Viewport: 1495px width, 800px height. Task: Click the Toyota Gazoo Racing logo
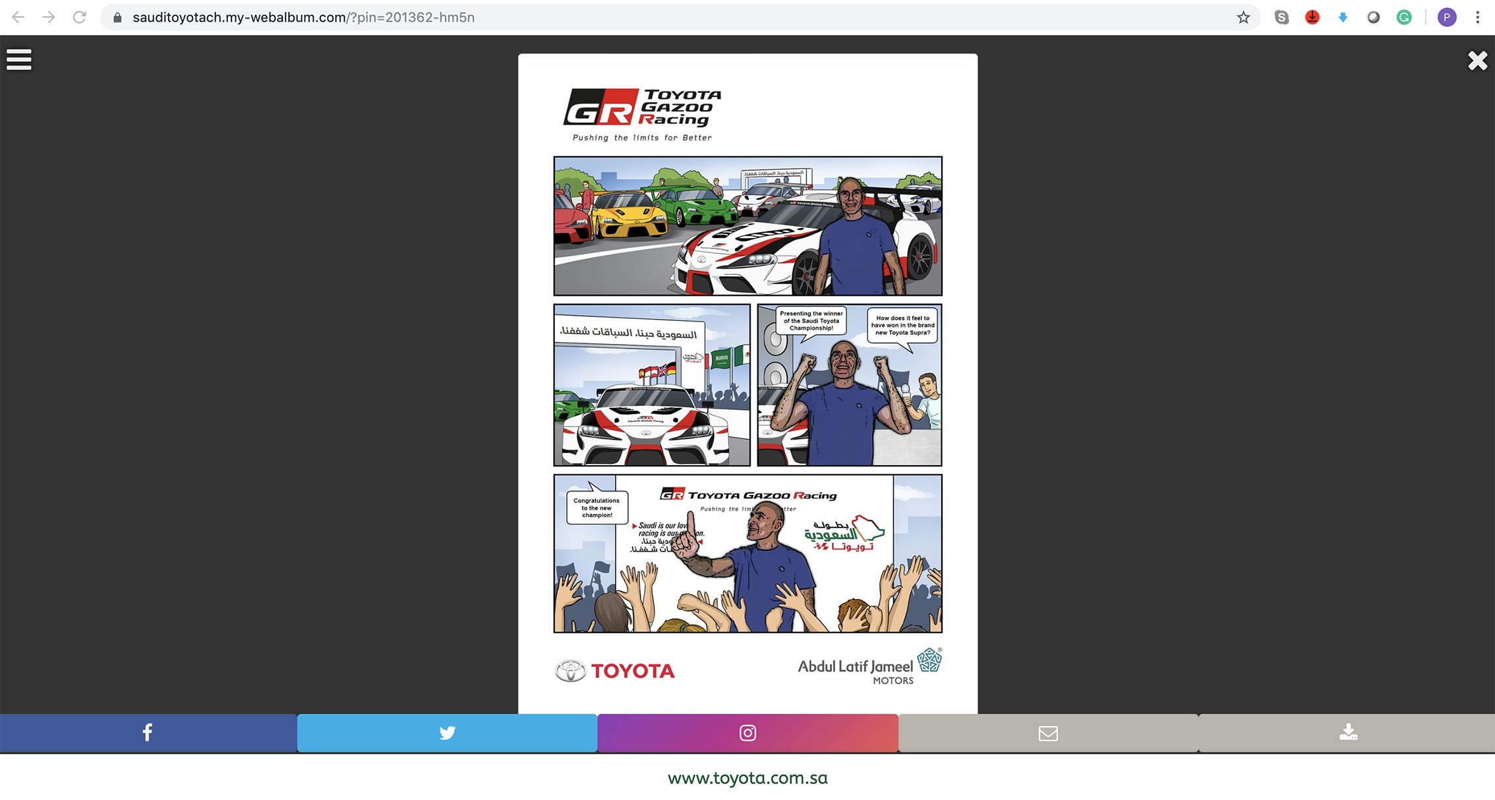click(x=643, y=107)
